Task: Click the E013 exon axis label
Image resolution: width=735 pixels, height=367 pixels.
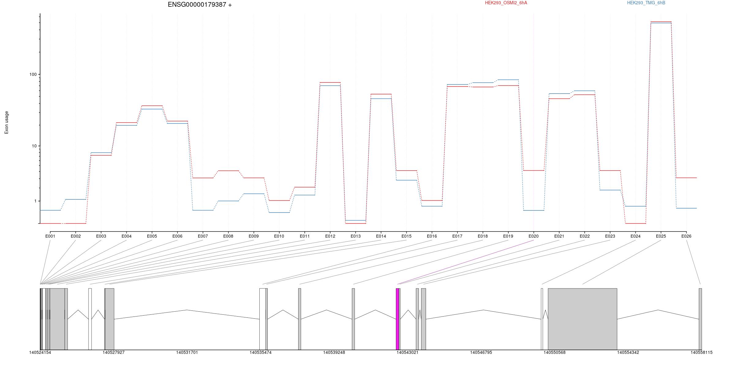Action: 356,236
